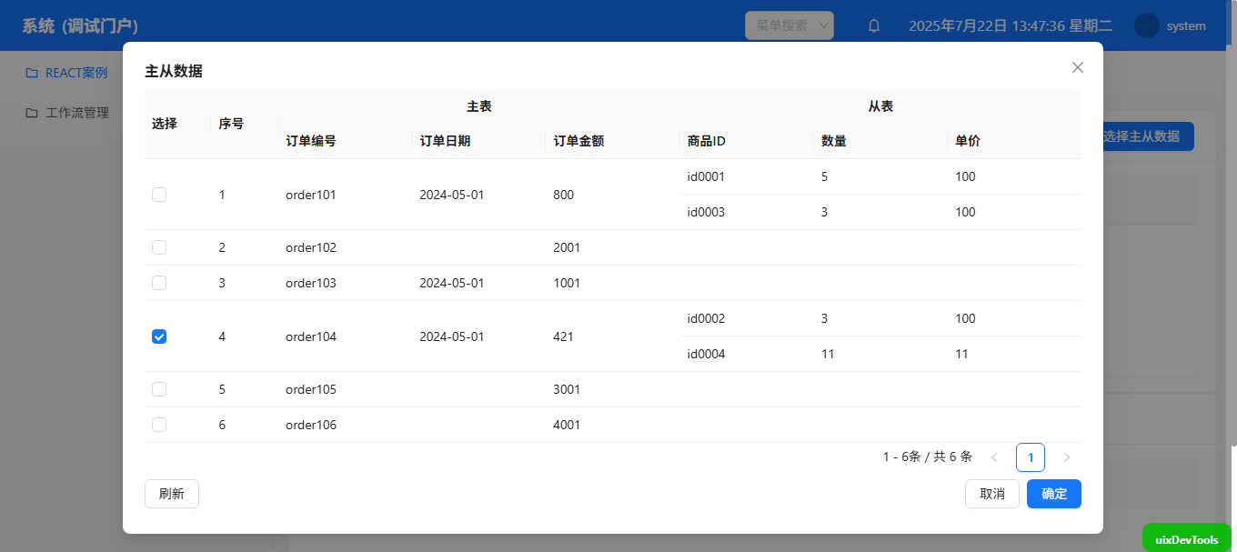The image size is (1237, 552).
Task: Click the system username label
Action: click(x=1186, y=25)
